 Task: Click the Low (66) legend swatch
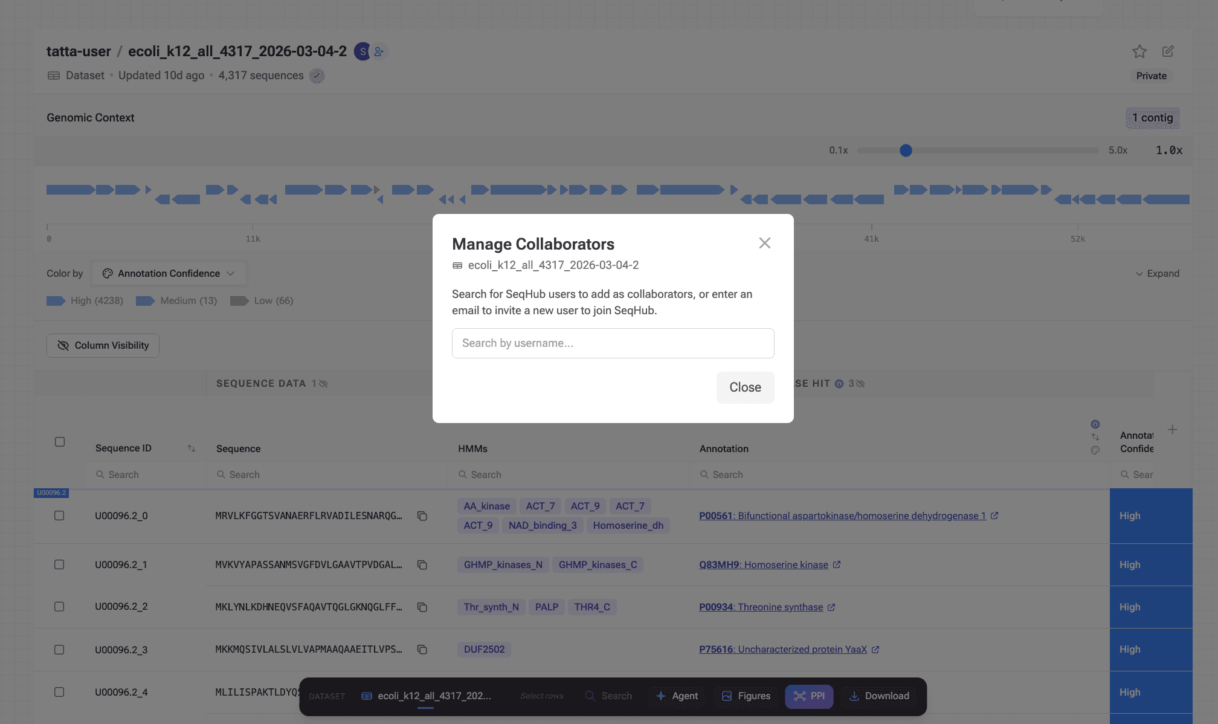tap(239, 301)
